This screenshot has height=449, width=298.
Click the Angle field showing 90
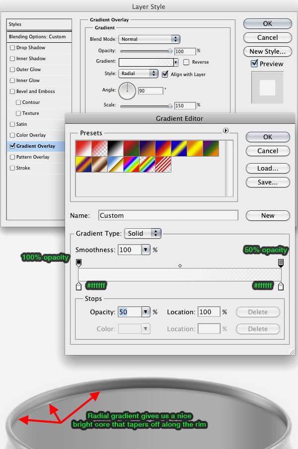point(150,91)
